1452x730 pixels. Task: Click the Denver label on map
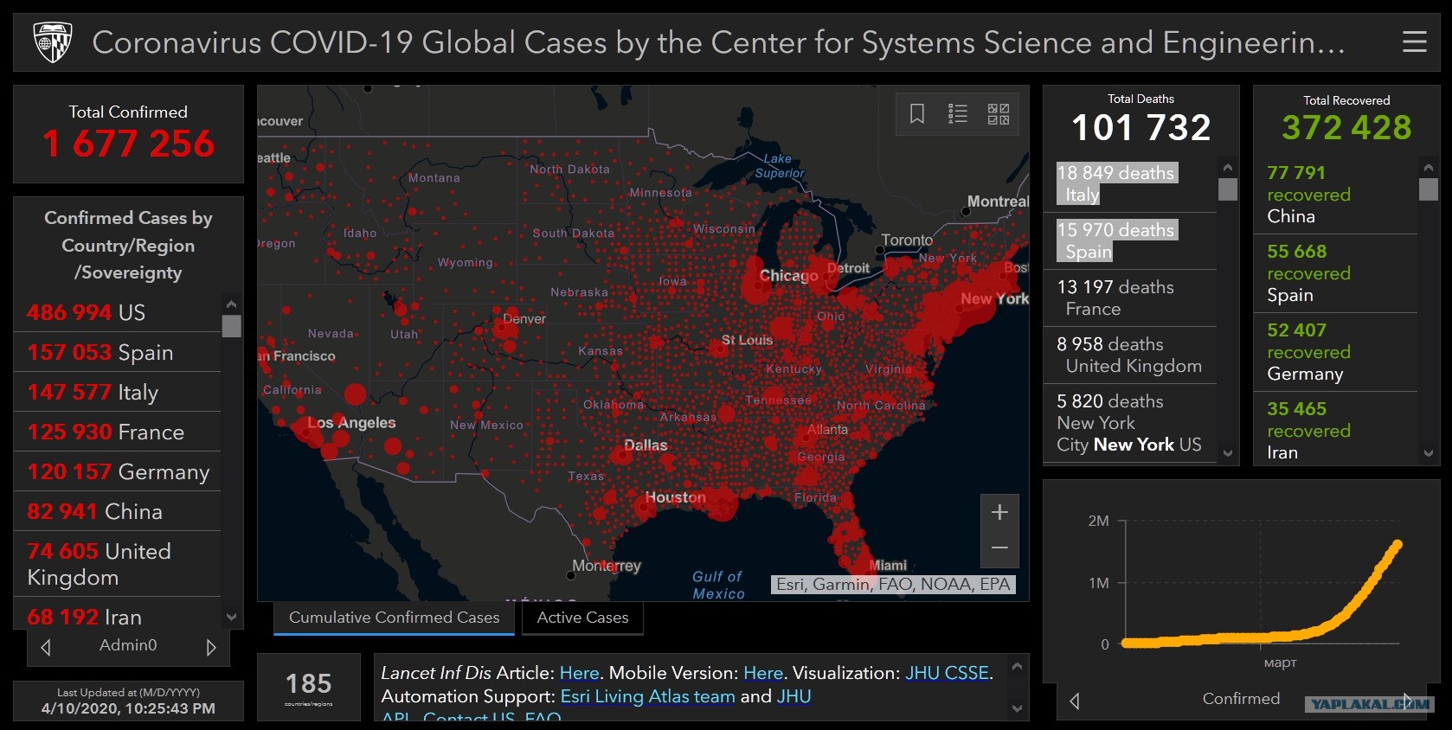524,319
